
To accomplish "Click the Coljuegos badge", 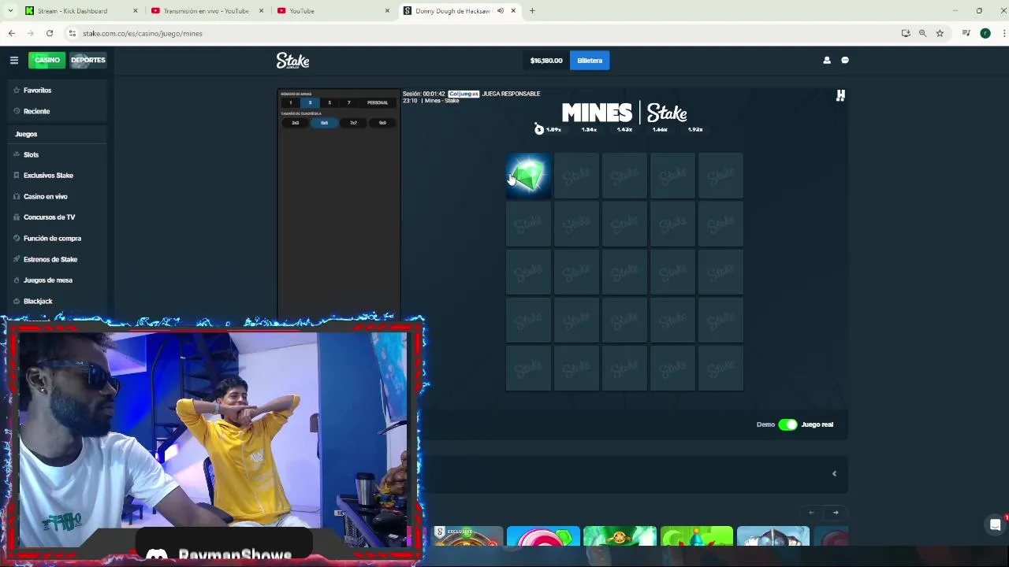I will (464, 94).
